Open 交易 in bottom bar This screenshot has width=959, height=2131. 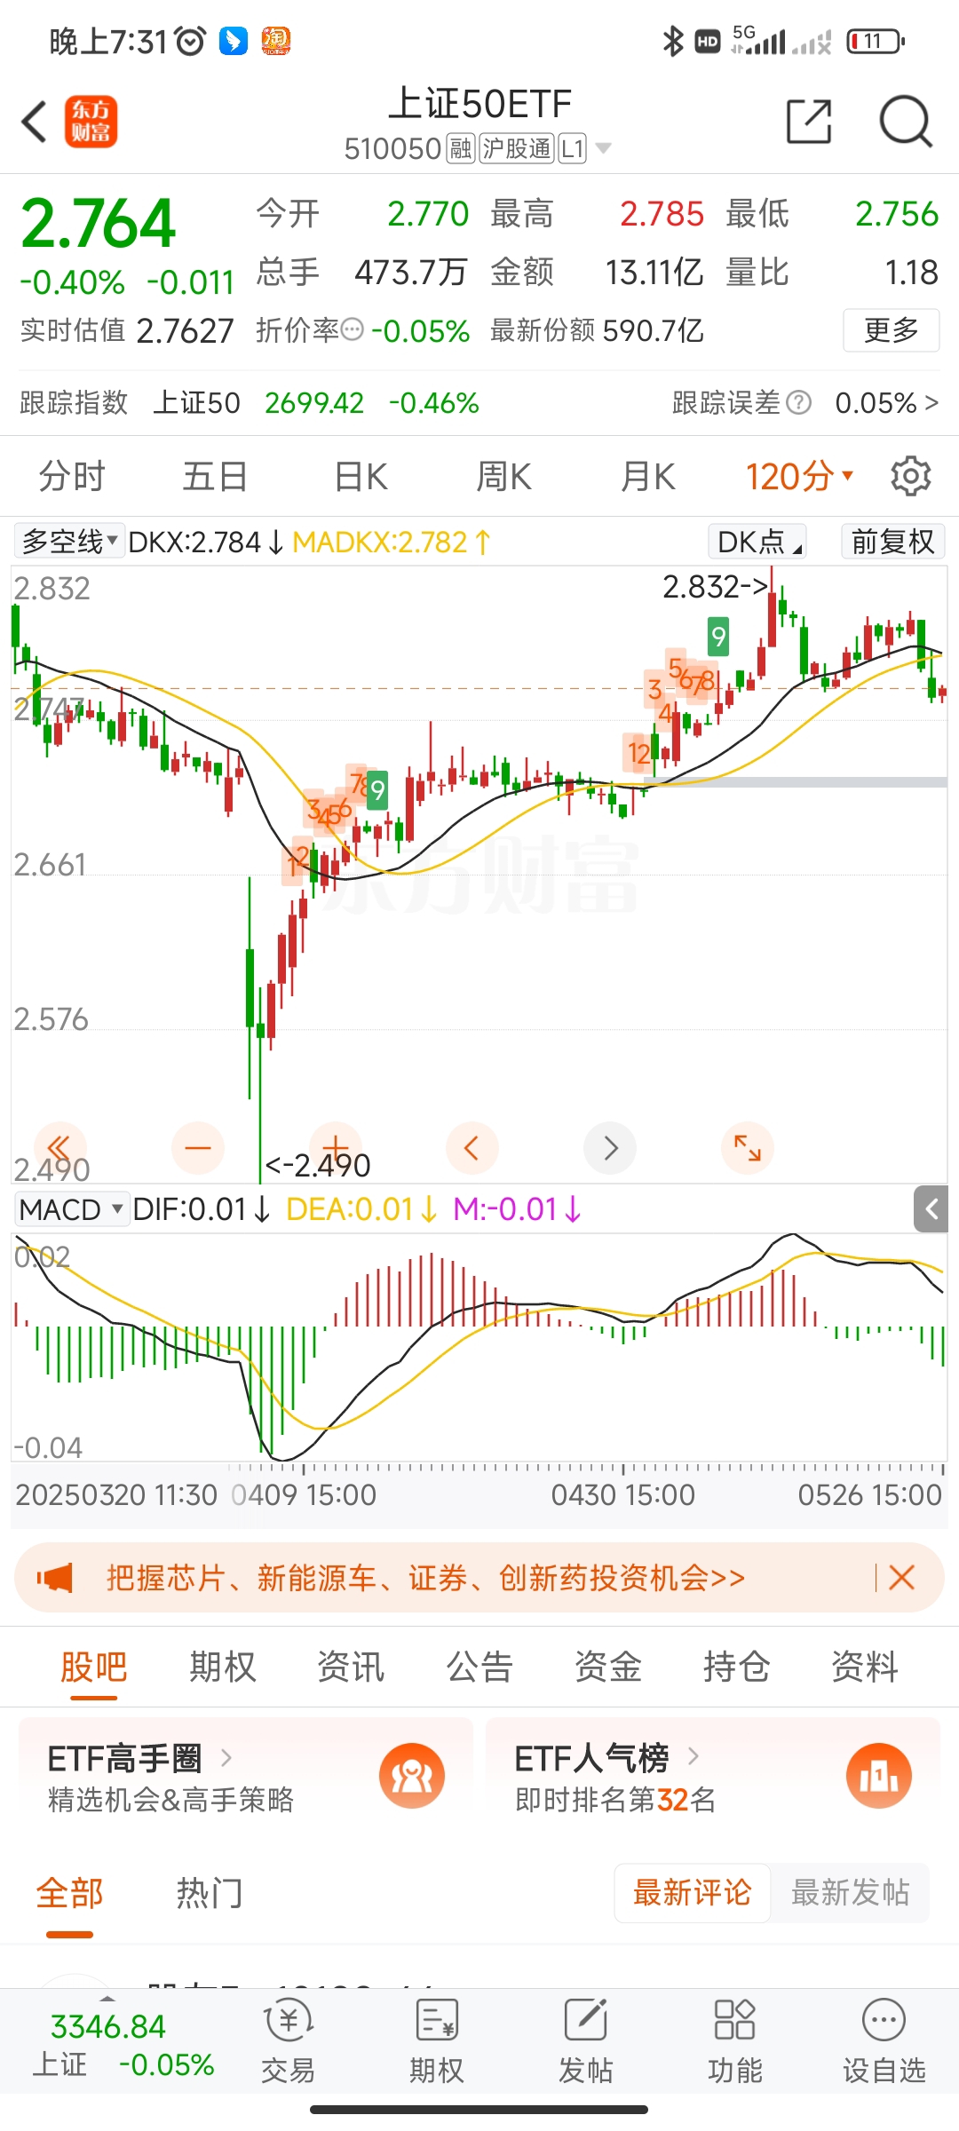288,2040
